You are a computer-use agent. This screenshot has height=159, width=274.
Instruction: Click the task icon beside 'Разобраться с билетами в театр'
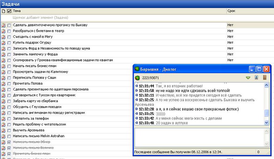coord(3,31)
